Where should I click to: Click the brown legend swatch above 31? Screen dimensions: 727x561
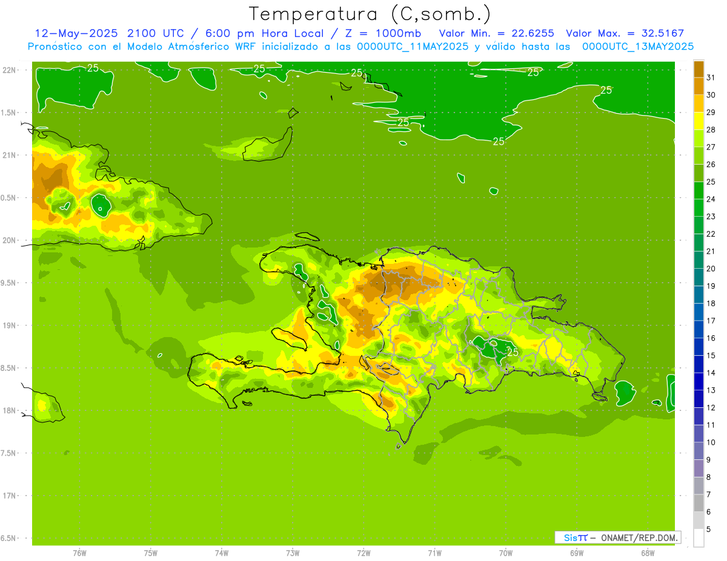point(699,69)
